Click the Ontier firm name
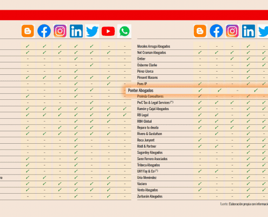Viewport: 268px width, 217px height. click(141, 59)
